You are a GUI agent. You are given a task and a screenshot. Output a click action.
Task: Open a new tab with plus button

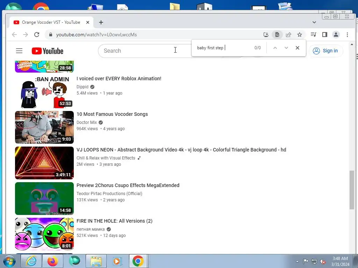[x=101, y=22]
